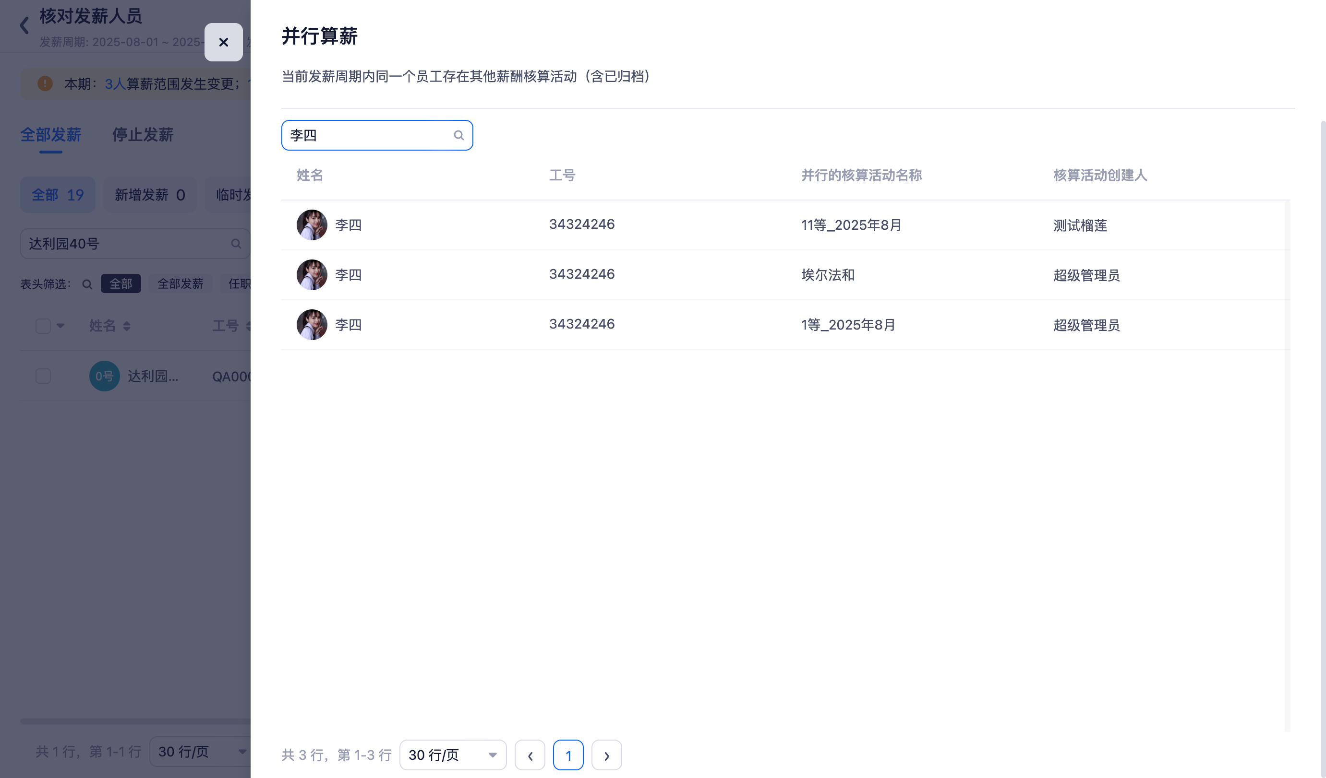Viewport: 1326px width, 778px height.
Task: Open the dropdown arrow next to select-all checkbox
Action: (60, 326)
